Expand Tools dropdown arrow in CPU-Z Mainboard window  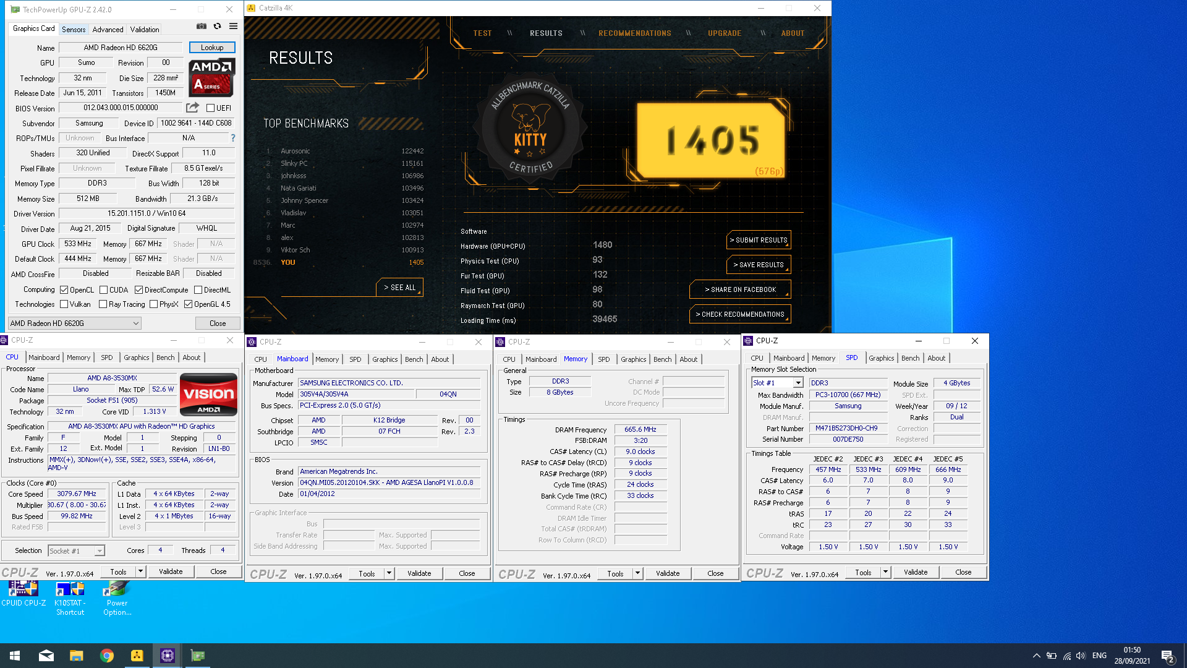click(389, 573)
